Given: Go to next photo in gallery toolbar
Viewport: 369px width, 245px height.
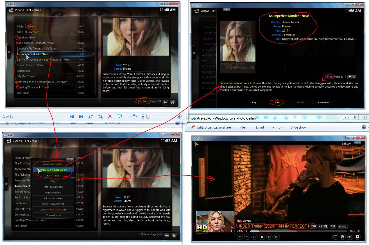Looking at the screenshot, I should tap(81, 116).
